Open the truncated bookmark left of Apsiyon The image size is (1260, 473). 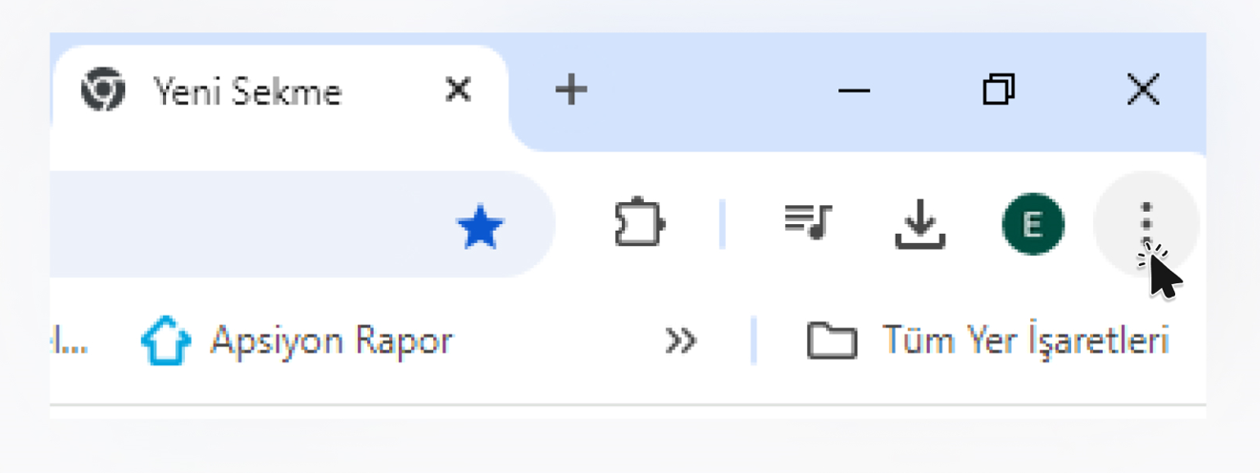(x=70, y=340)
